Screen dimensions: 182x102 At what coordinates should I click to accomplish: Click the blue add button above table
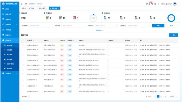click(x=173, y=35)
